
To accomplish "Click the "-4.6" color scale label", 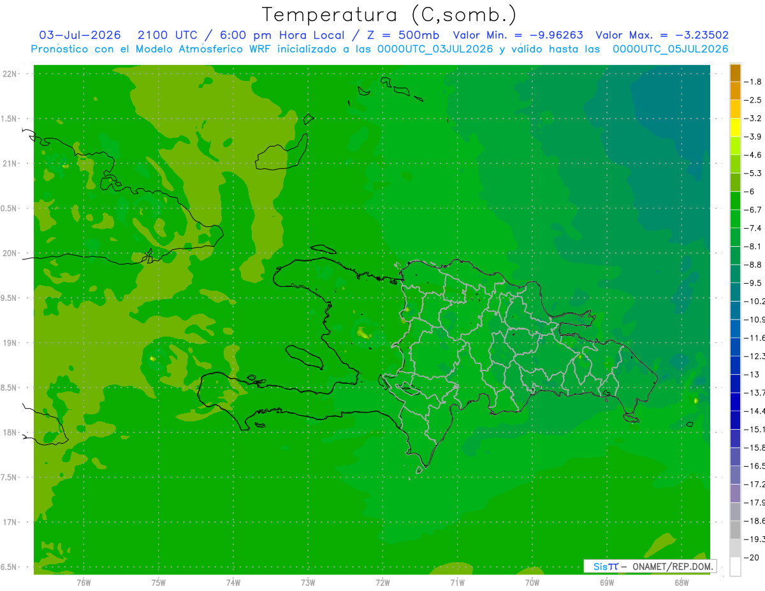I will [753, 155].
